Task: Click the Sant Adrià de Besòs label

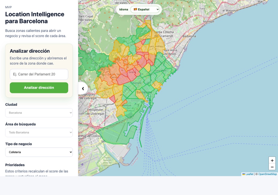Action: coord(170,52)
